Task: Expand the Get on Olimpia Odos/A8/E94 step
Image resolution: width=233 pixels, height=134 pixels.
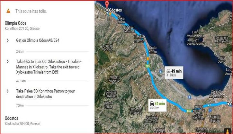Action: [8, 40]
